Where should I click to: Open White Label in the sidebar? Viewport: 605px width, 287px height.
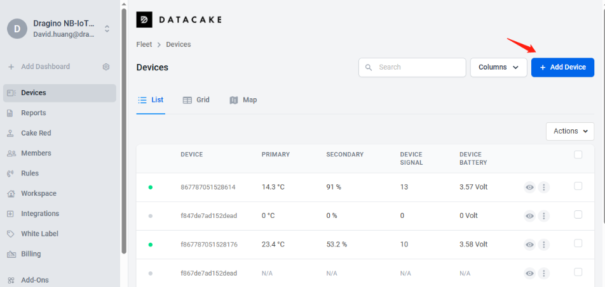[60, 234]
